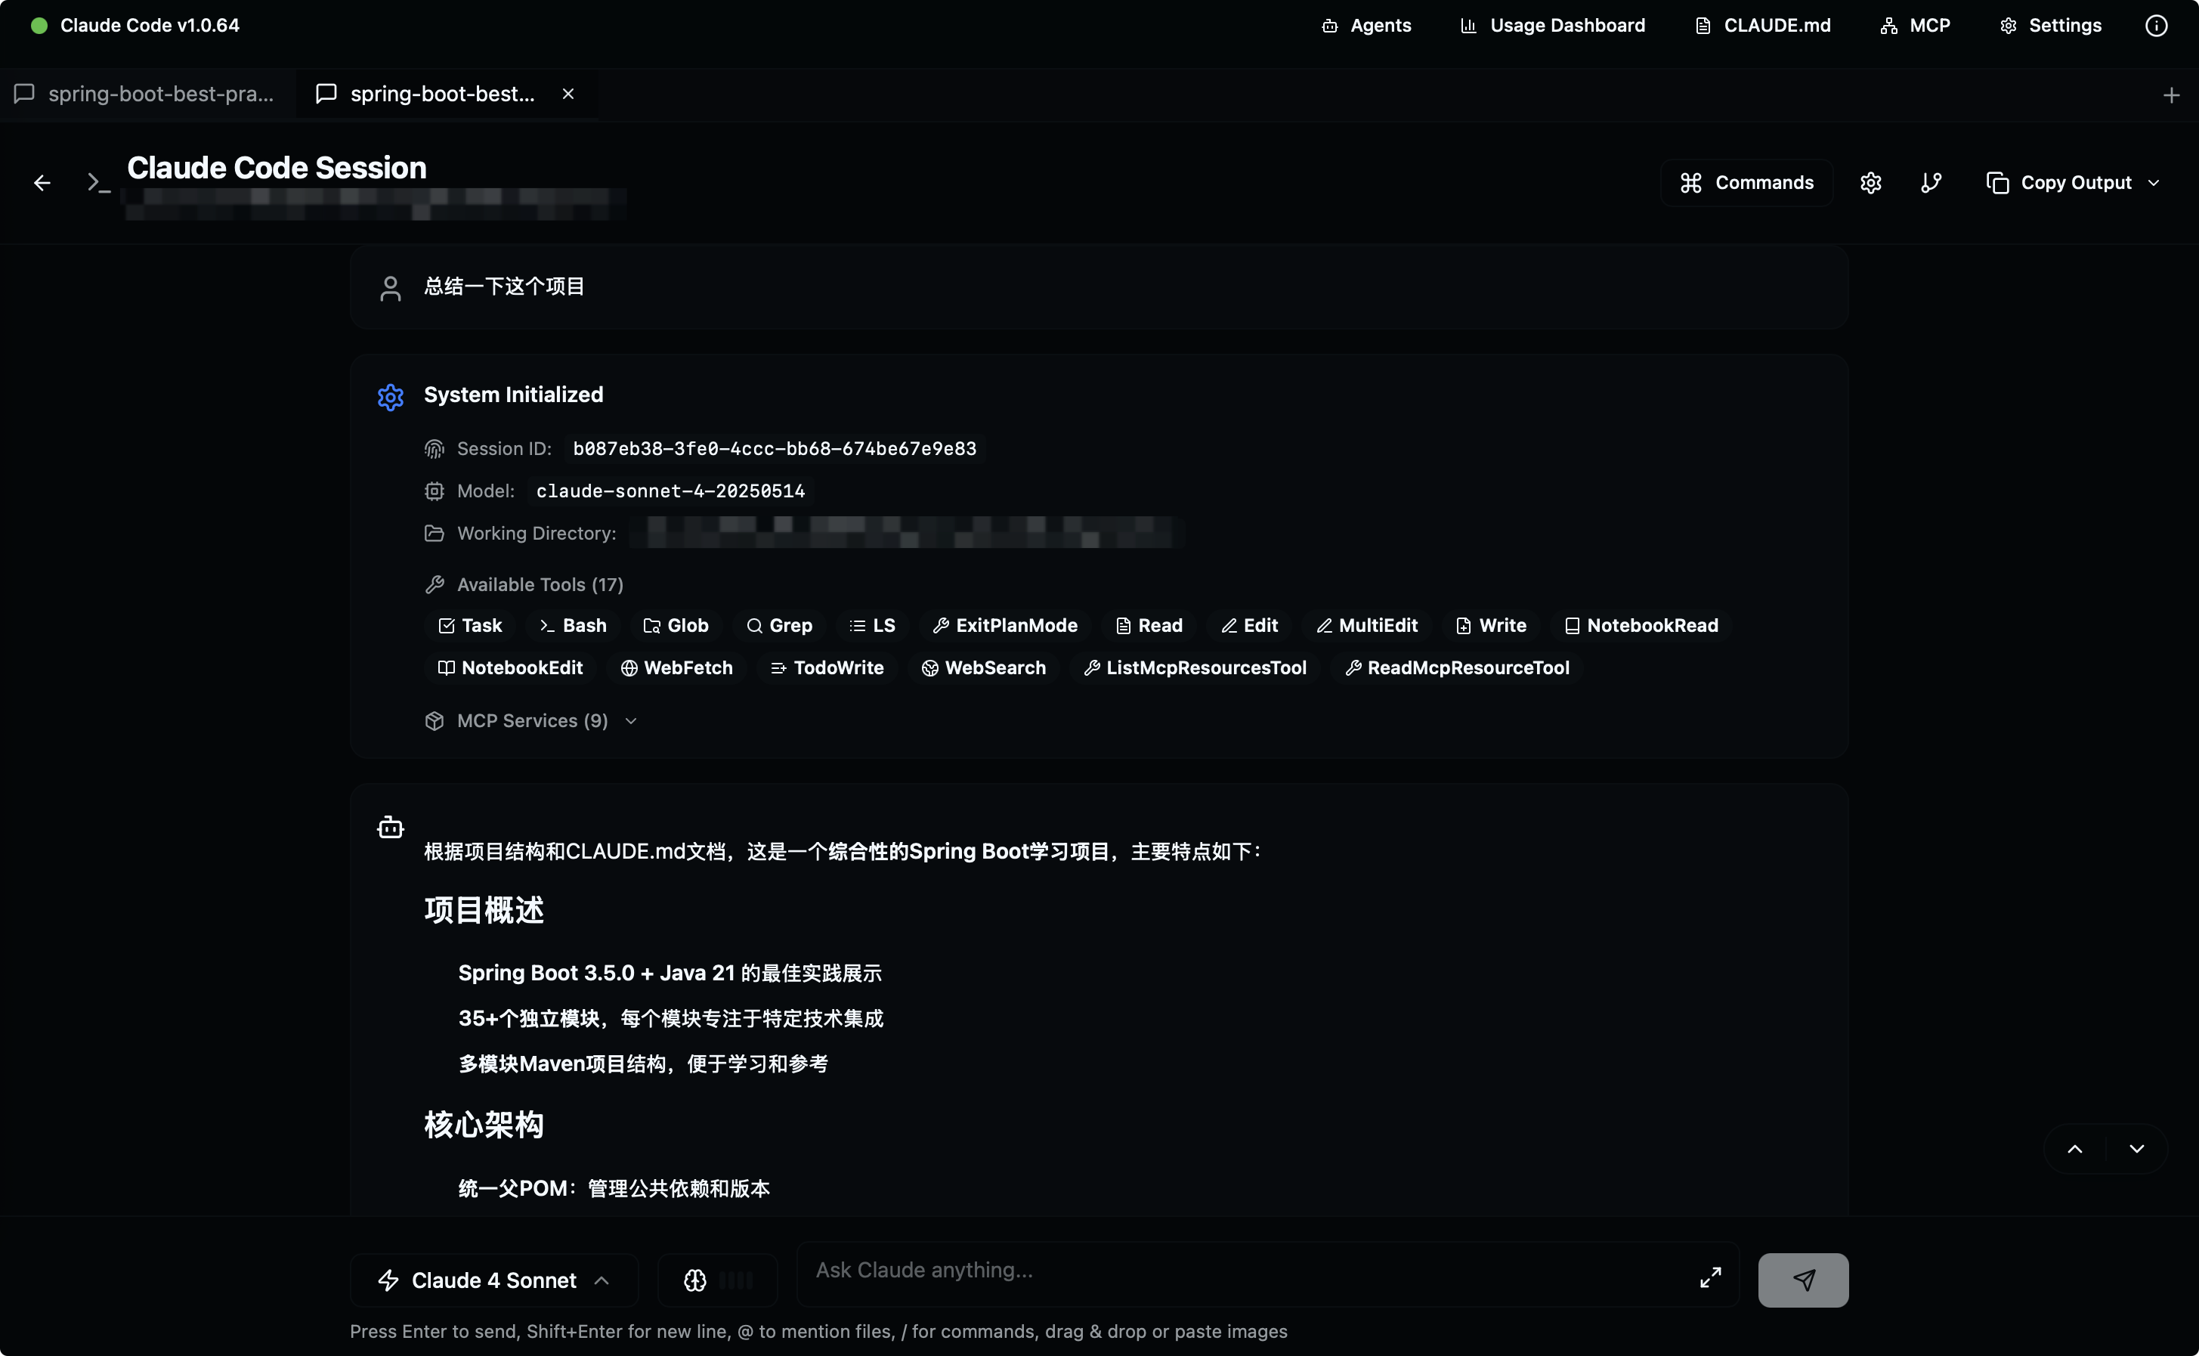Click the Write tool badge
Image resolution: width=2199 pixels, height=1356 pixels.
tap(1492, 625)
